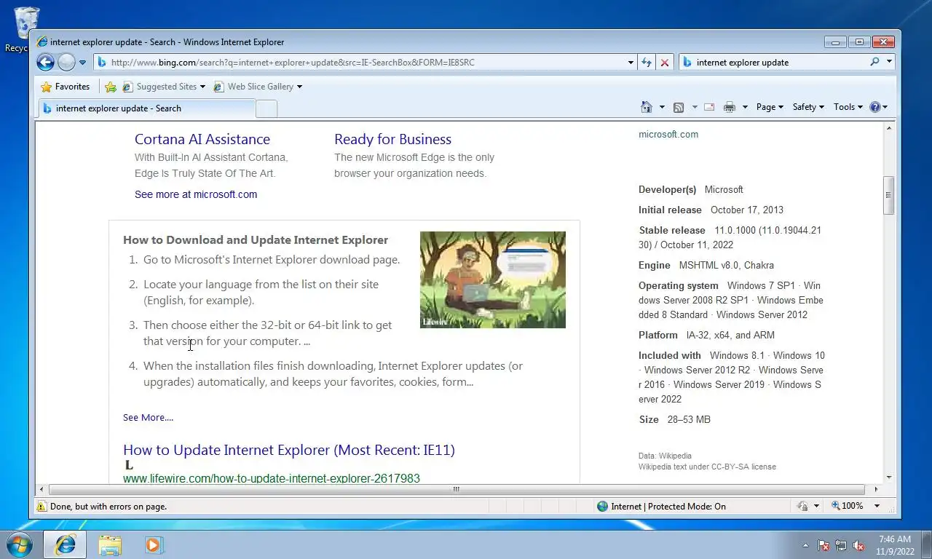Click the horizontal scrollbar thumb

(457, 489)
